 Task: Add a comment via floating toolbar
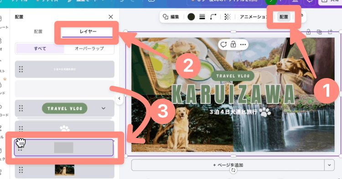[223, 45]
